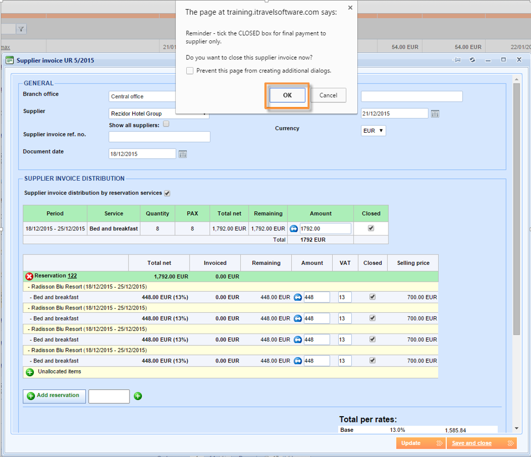Screen dimensions: 531x457
Task: Select the Selling price column header
Action: pos(413,263)
